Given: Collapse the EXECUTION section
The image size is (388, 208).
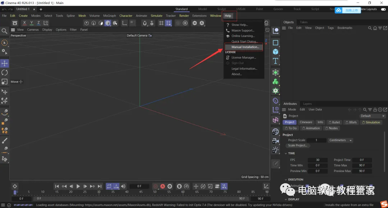Looking at the screenshot, I should click(x=286, y=180).
